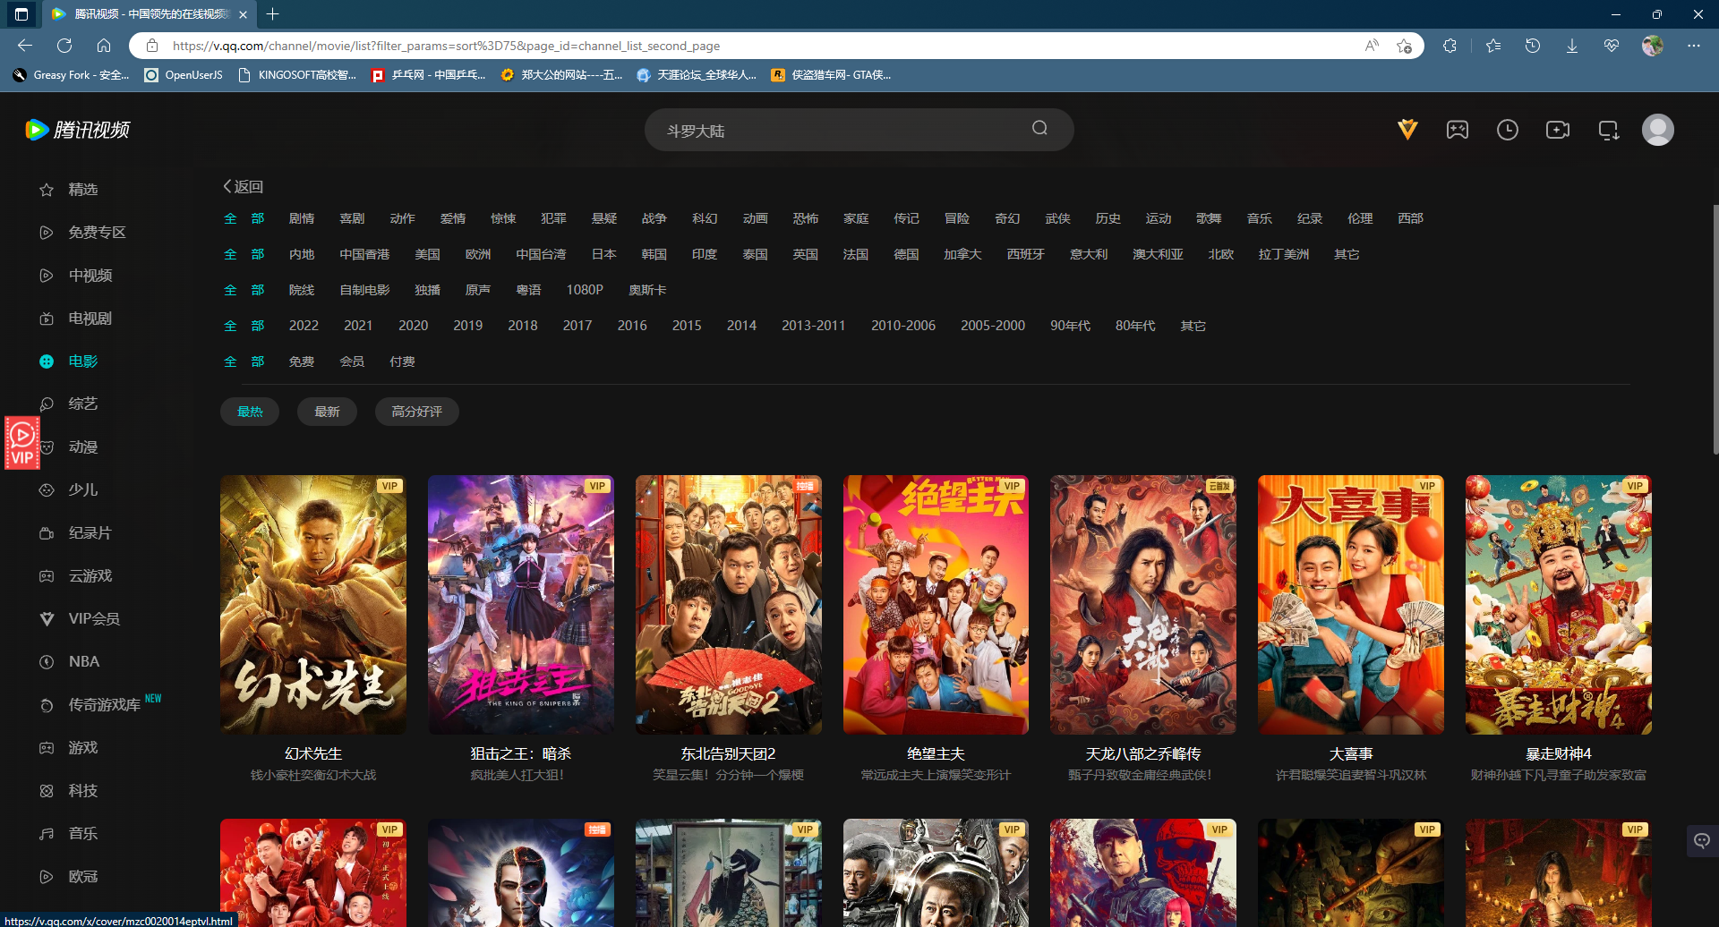Click the floating red VIP badge

[x=22, y=443]
